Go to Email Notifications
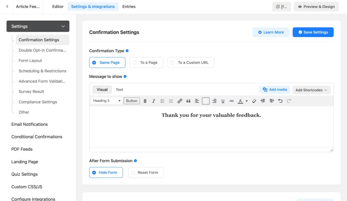This screenshot has height=201, width=347. click(x=29, y=124)
